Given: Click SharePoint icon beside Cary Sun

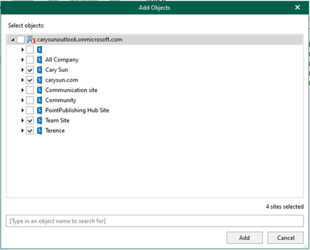Looking at the screenshot, I should (40, 70).
